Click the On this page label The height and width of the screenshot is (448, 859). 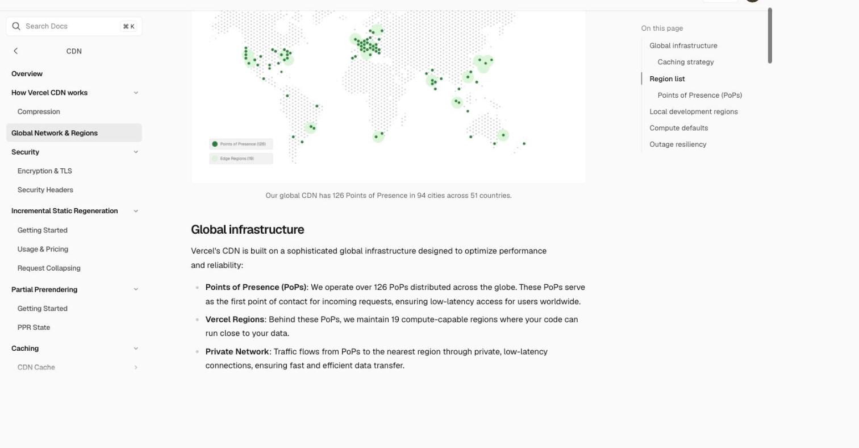(x=662, y=28)
